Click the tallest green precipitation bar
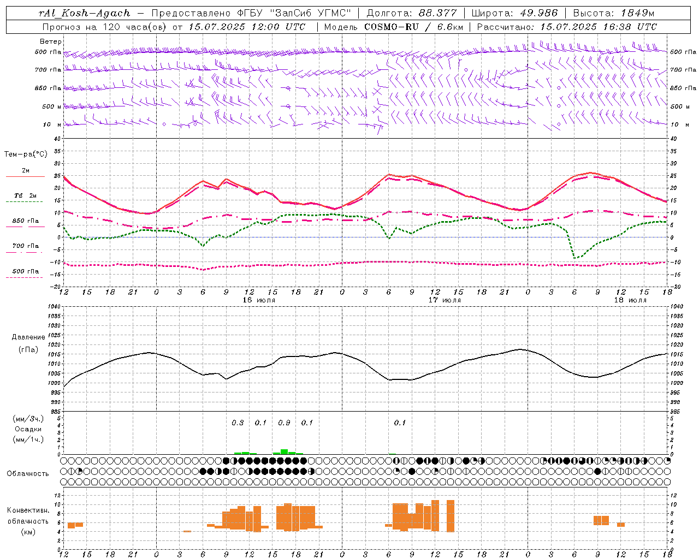This screenshot has width=699, height=559. pos(284,451)
